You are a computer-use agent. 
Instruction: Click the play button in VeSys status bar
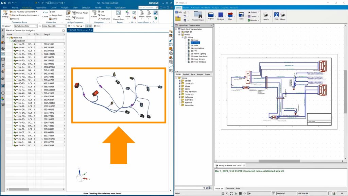point(249,193)
